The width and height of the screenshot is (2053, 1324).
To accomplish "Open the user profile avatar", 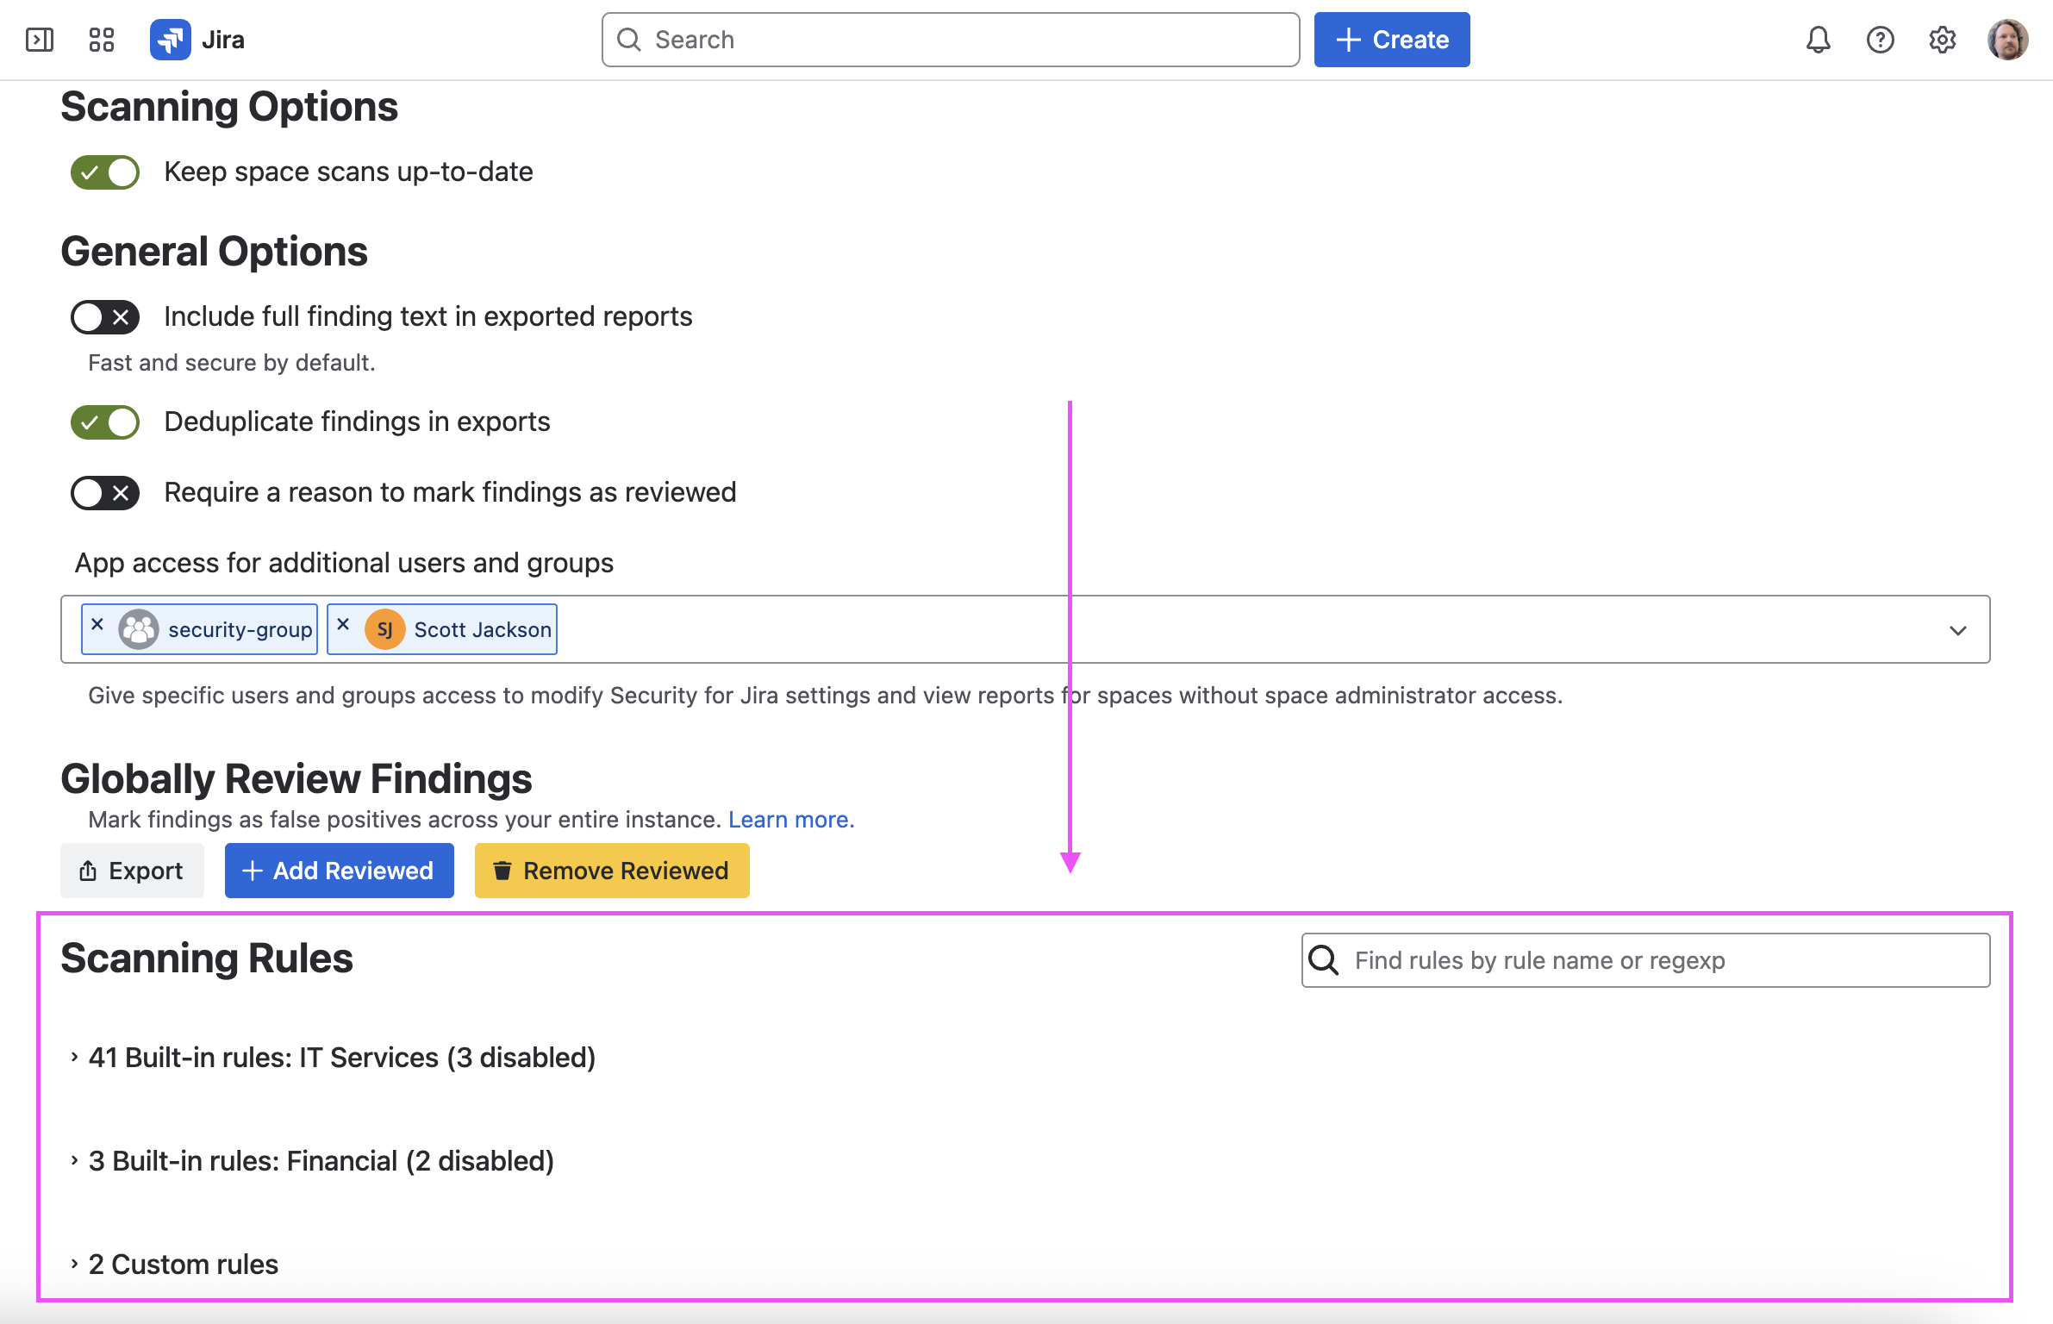I will [2007, 40].
